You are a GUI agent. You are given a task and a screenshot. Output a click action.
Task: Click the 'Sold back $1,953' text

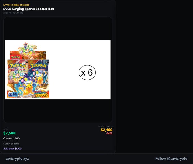[12, 148]
